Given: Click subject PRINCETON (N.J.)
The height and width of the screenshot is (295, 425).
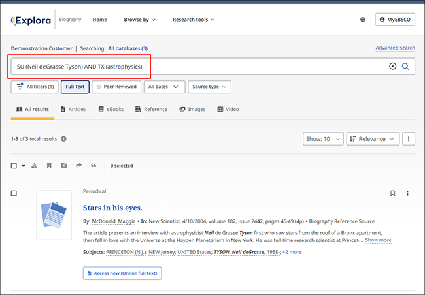Looking at the screenshot, I should click(x=126, y=252).
